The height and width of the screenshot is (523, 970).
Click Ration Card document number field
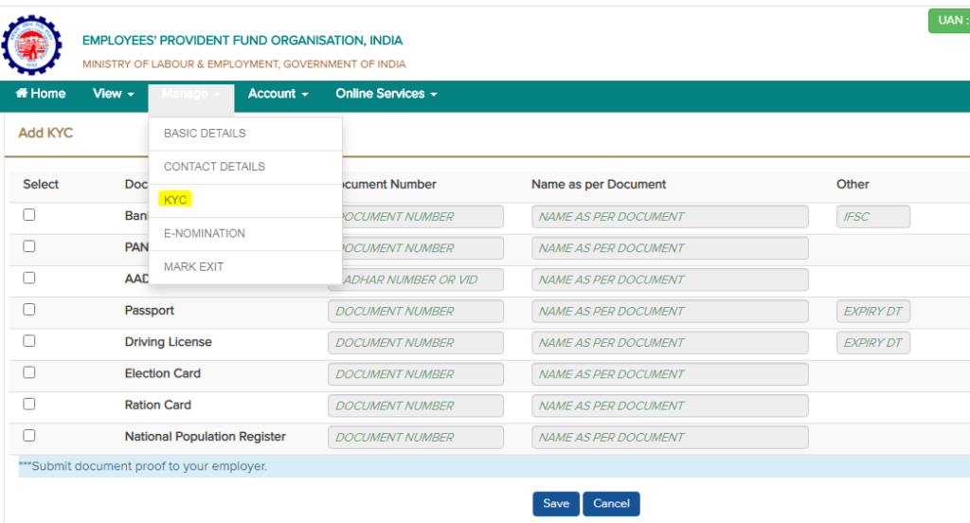416,406
